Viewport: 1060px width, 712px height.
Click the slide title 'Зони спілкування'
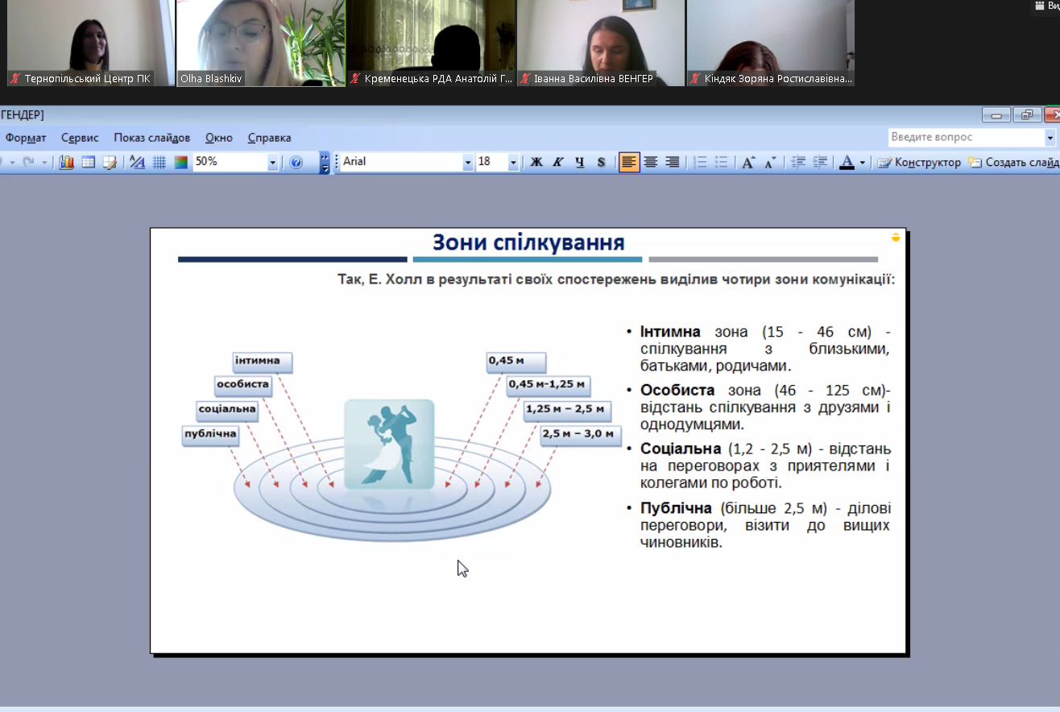(528, 242)
